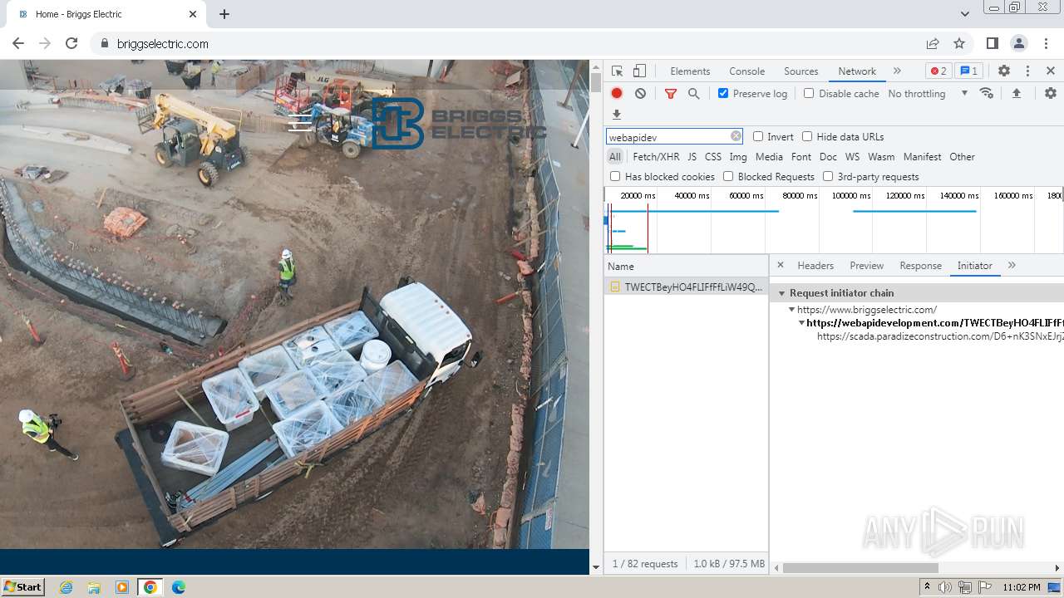Check 3rd-party requests
This screenshot has width=1064, height=598.
[x=828, y=176]
